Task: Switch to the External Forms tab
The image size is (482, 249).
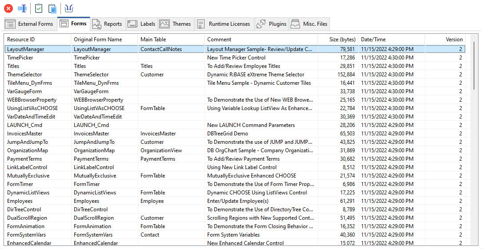Action: pos(30,24)
